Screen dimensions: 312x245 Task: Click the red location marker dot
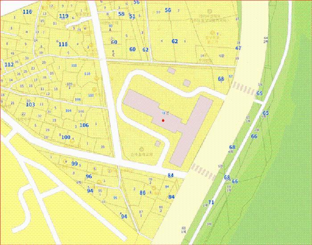click(x=163, y=120)
